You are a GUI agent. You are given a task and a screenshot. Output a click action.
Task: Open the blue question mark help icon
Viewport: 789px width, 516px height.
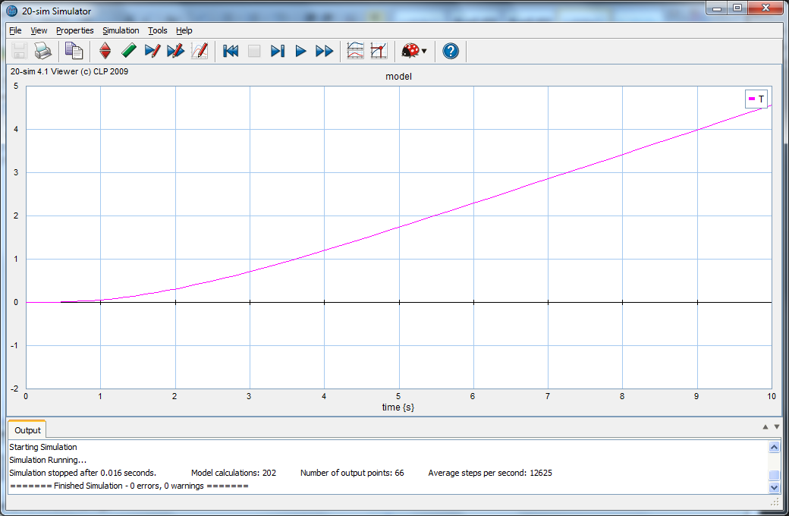coord(451,51)
